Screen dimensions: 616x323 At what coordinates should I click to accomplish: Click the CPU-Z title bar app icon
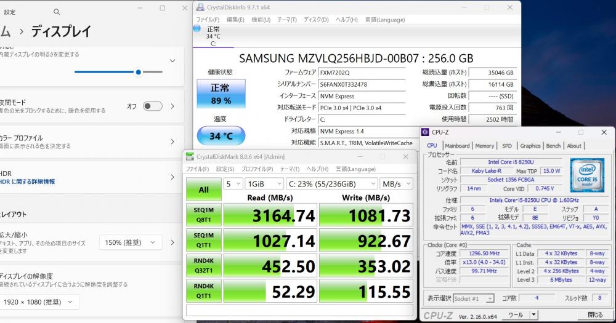pos(425,132)
